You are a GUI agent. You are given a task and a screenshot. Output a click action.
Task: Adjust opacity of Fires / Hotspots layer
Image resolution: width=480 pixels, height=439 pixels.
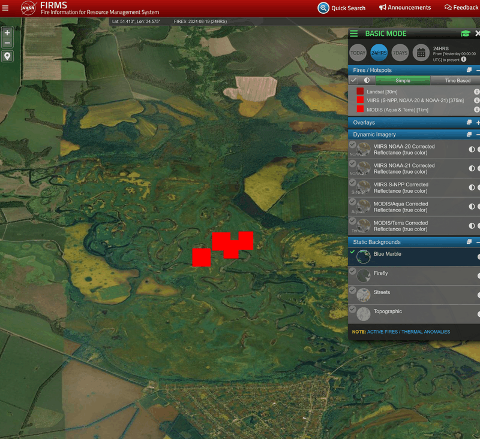coord(367,80)
